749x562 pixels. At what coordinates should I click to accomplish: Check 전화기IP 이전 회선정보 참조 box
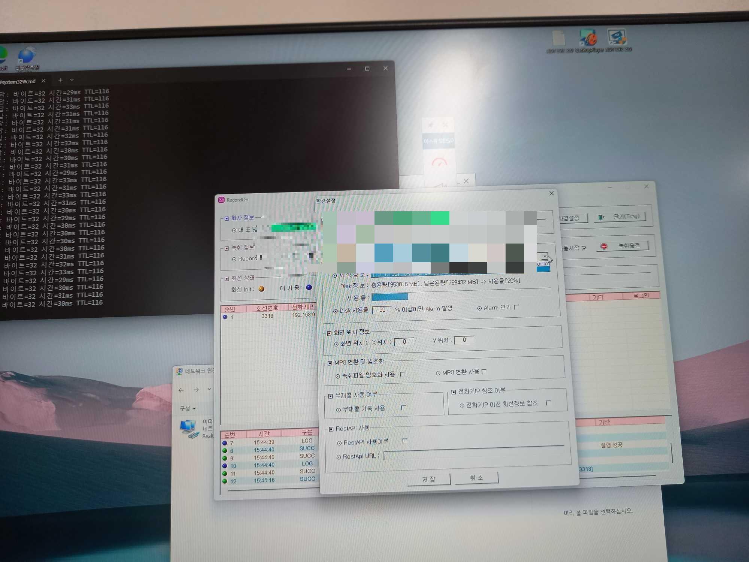point(548,402)
